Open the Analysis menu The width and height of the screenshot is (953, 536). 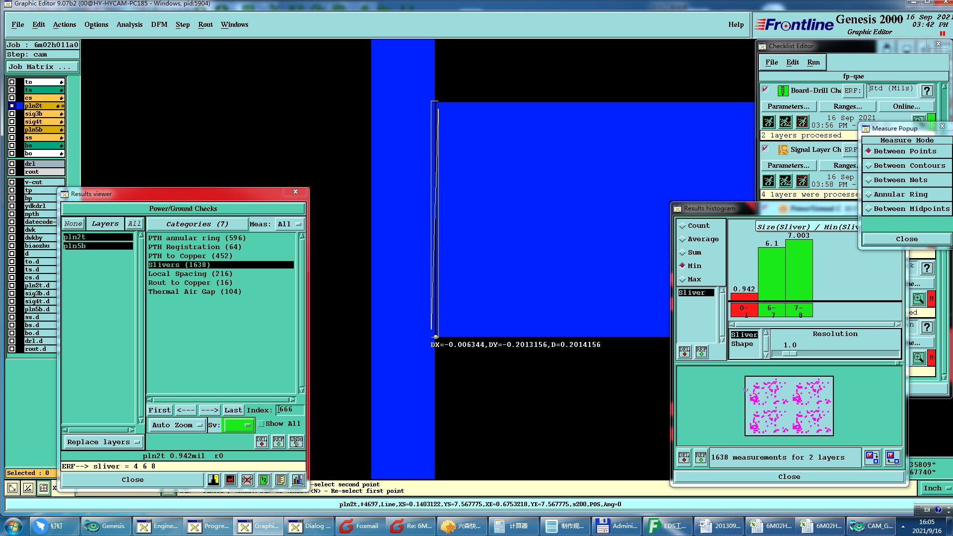(x=129, y=24)
